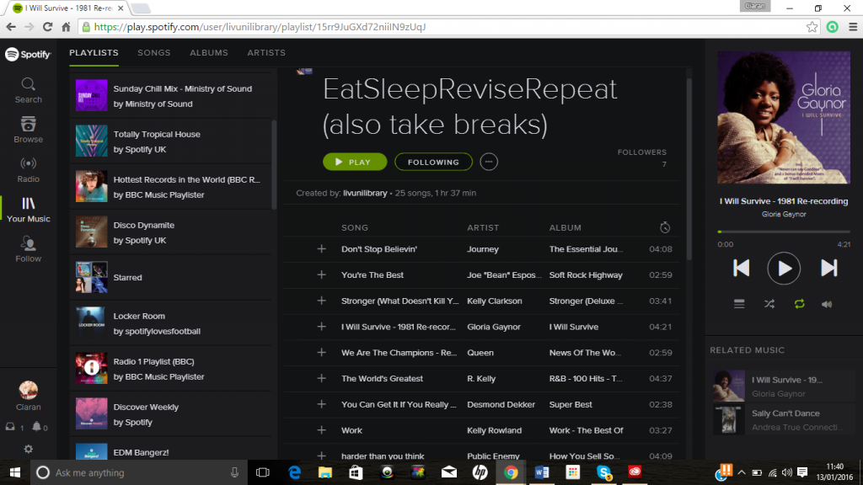Open Journey artist page
The width and height of the screenshot is (863, 485).
pos(483,249)
